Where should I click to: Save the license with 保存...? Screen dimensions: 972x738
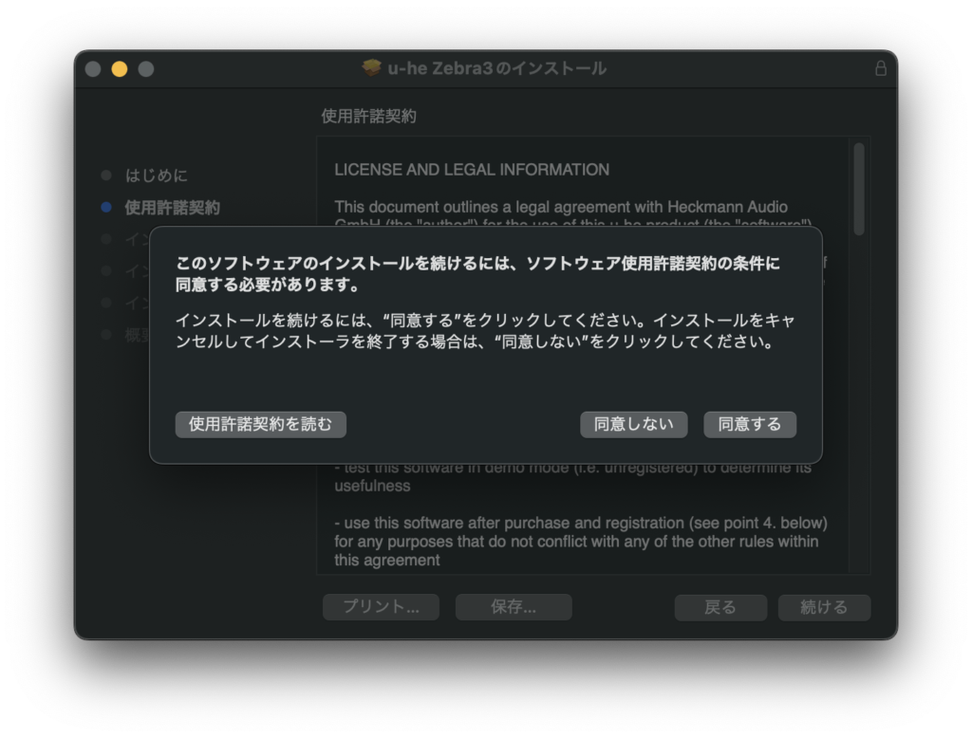click(x=514, y=607)
